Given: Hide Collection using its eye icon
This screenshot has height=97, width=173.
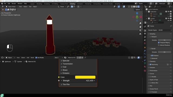Looking at the screenshot, I should pos(168,12).
